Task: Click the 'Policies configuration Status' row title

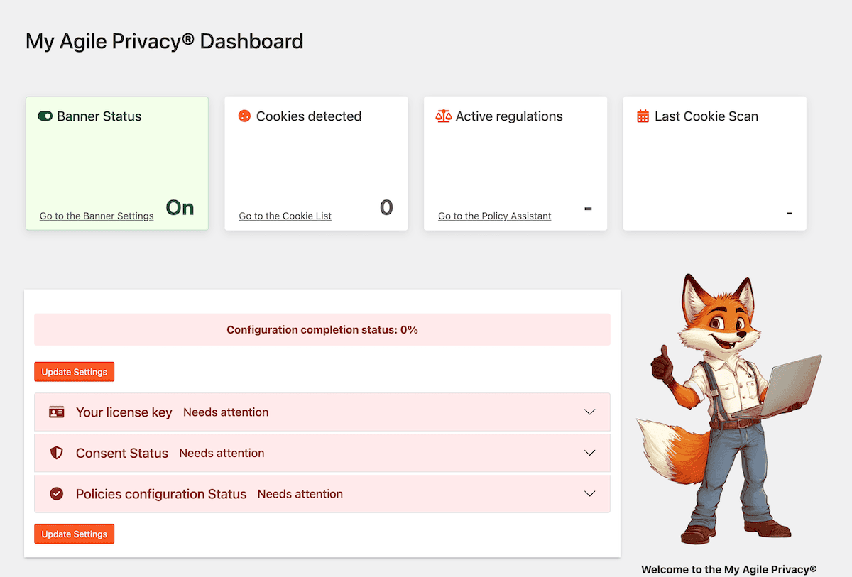Action: (x=161, y=494)
